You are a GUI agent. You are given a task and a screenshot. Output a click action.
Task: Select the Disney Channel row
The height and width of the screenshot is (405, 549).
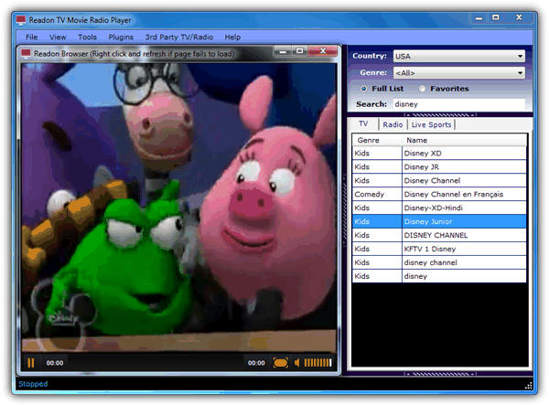tap(439, 180)
